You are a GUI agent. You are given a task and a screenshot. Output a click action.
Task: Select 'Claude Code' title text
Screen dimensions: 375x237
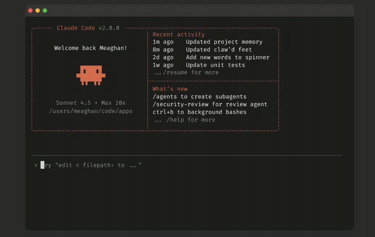click(x=76, y=28)
